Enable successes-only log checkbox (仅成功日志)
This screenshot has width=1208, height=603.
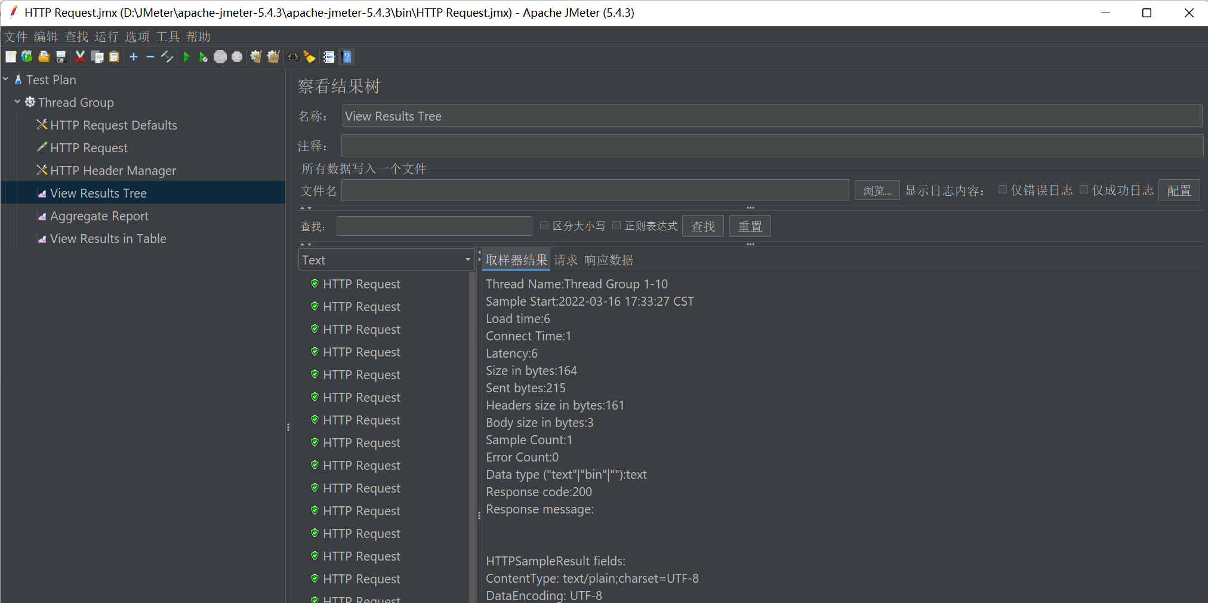pyautogui.click(x=1084, y=190)
